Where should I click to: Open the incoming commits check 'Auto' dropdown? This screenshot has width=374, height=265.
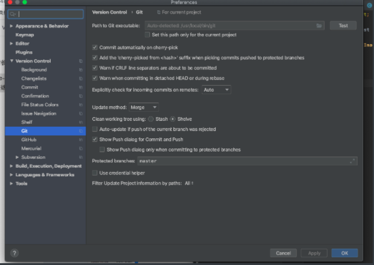tap(216, 90)
